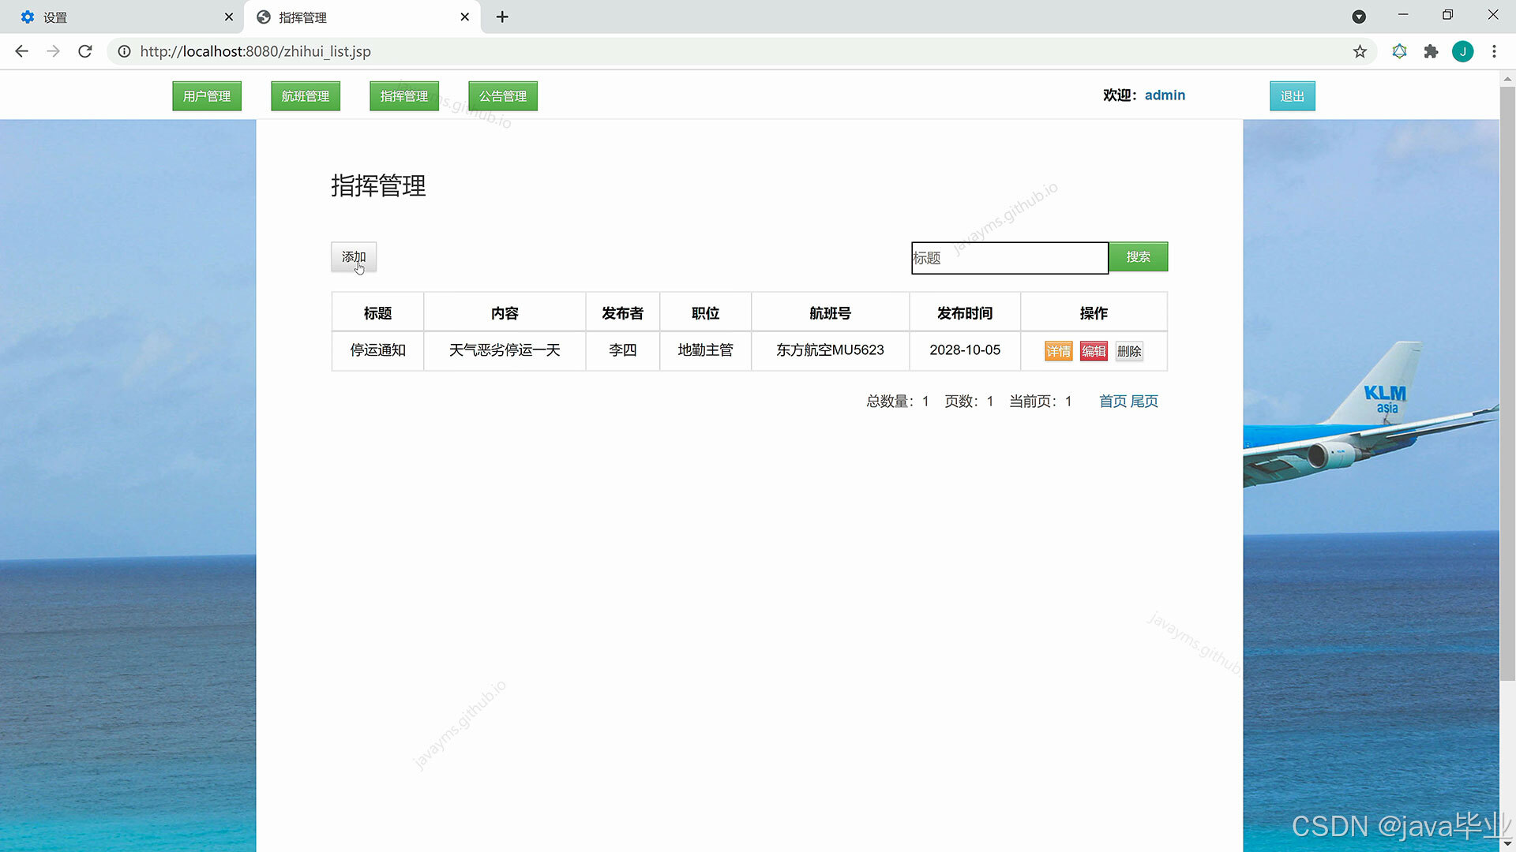This screenshot has width=1516, height=852.
Task: Click 编辑 for the 停运通知 row
Action: pyautogui.click(x=1094, y=351)
